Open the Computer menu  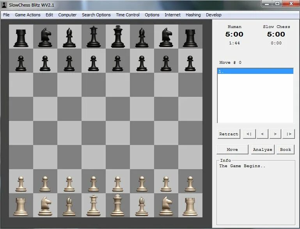(x=67, y=15)
